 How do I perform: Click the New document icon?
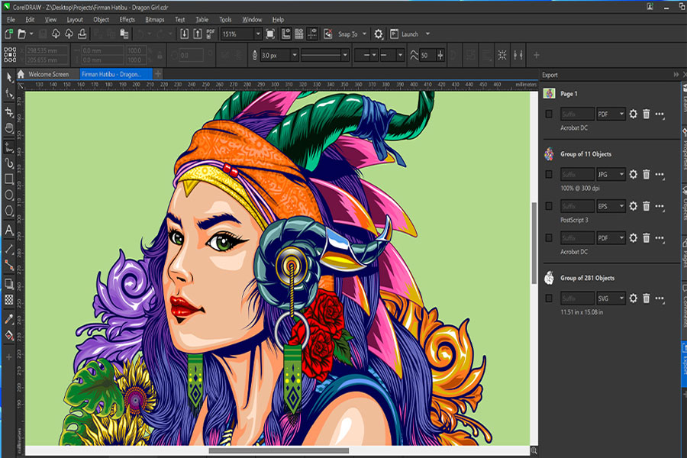(8, 34)
